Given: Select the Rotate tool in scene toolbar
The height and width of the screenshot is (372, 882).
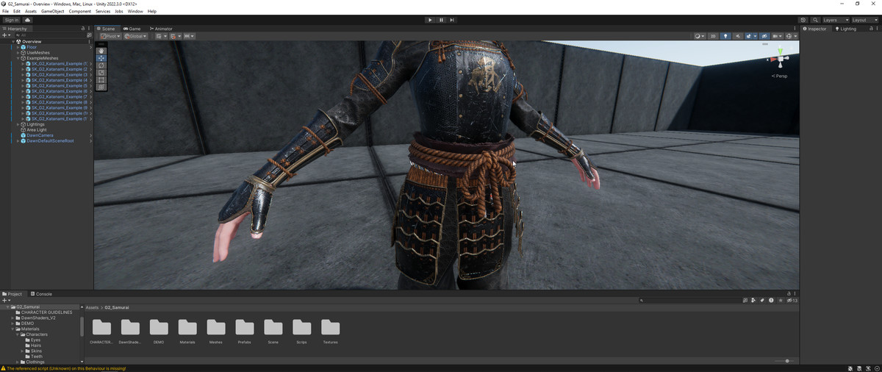Looking at the screenshot, I should coord(101,65).
